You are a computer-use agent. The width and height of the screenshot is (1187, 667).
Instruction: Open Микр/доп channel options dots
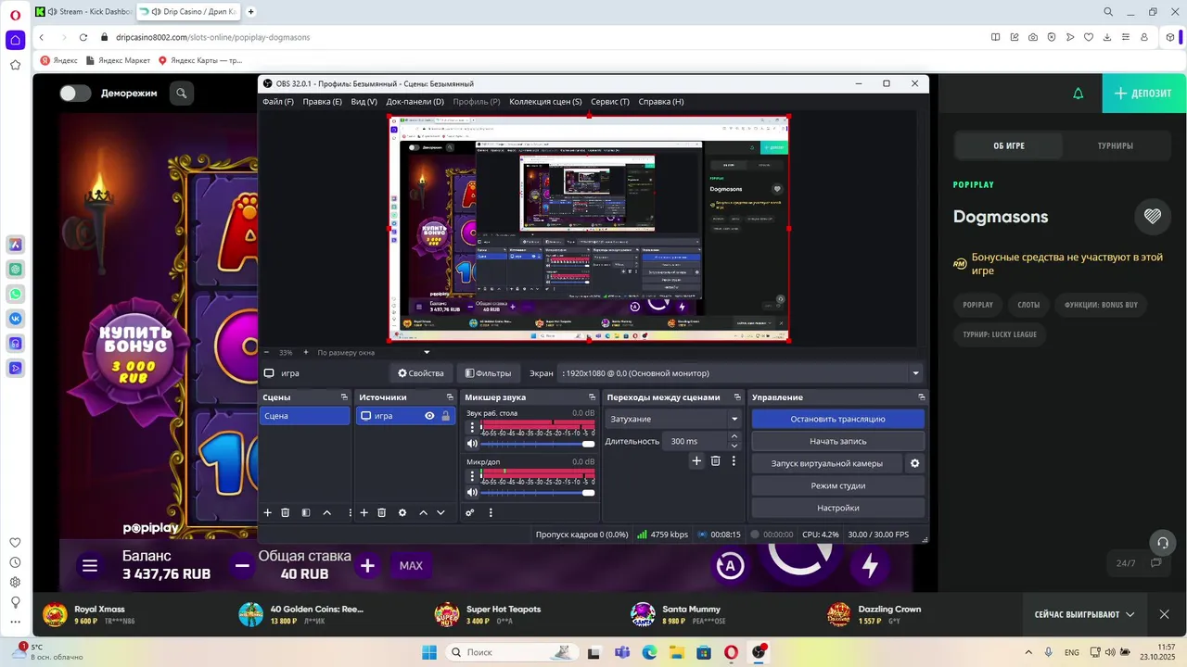point(472,476)
